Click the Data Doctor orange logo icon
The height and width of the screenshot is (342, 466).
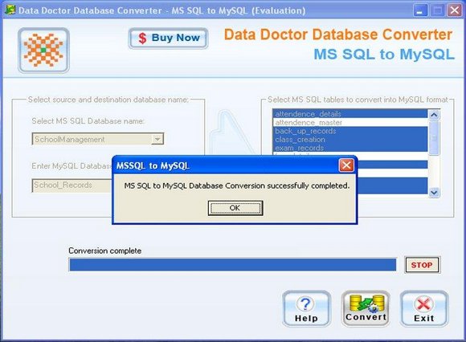43,50
